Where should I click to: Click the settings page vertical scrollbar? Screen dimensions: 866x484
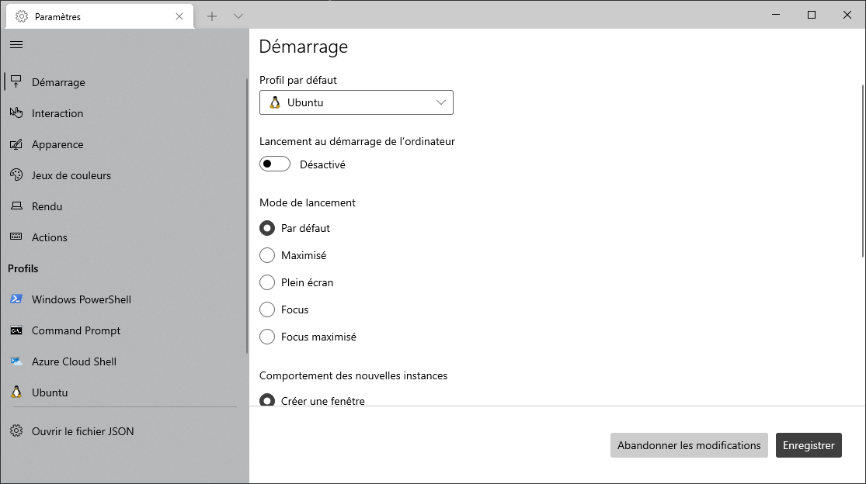point(863,171)
